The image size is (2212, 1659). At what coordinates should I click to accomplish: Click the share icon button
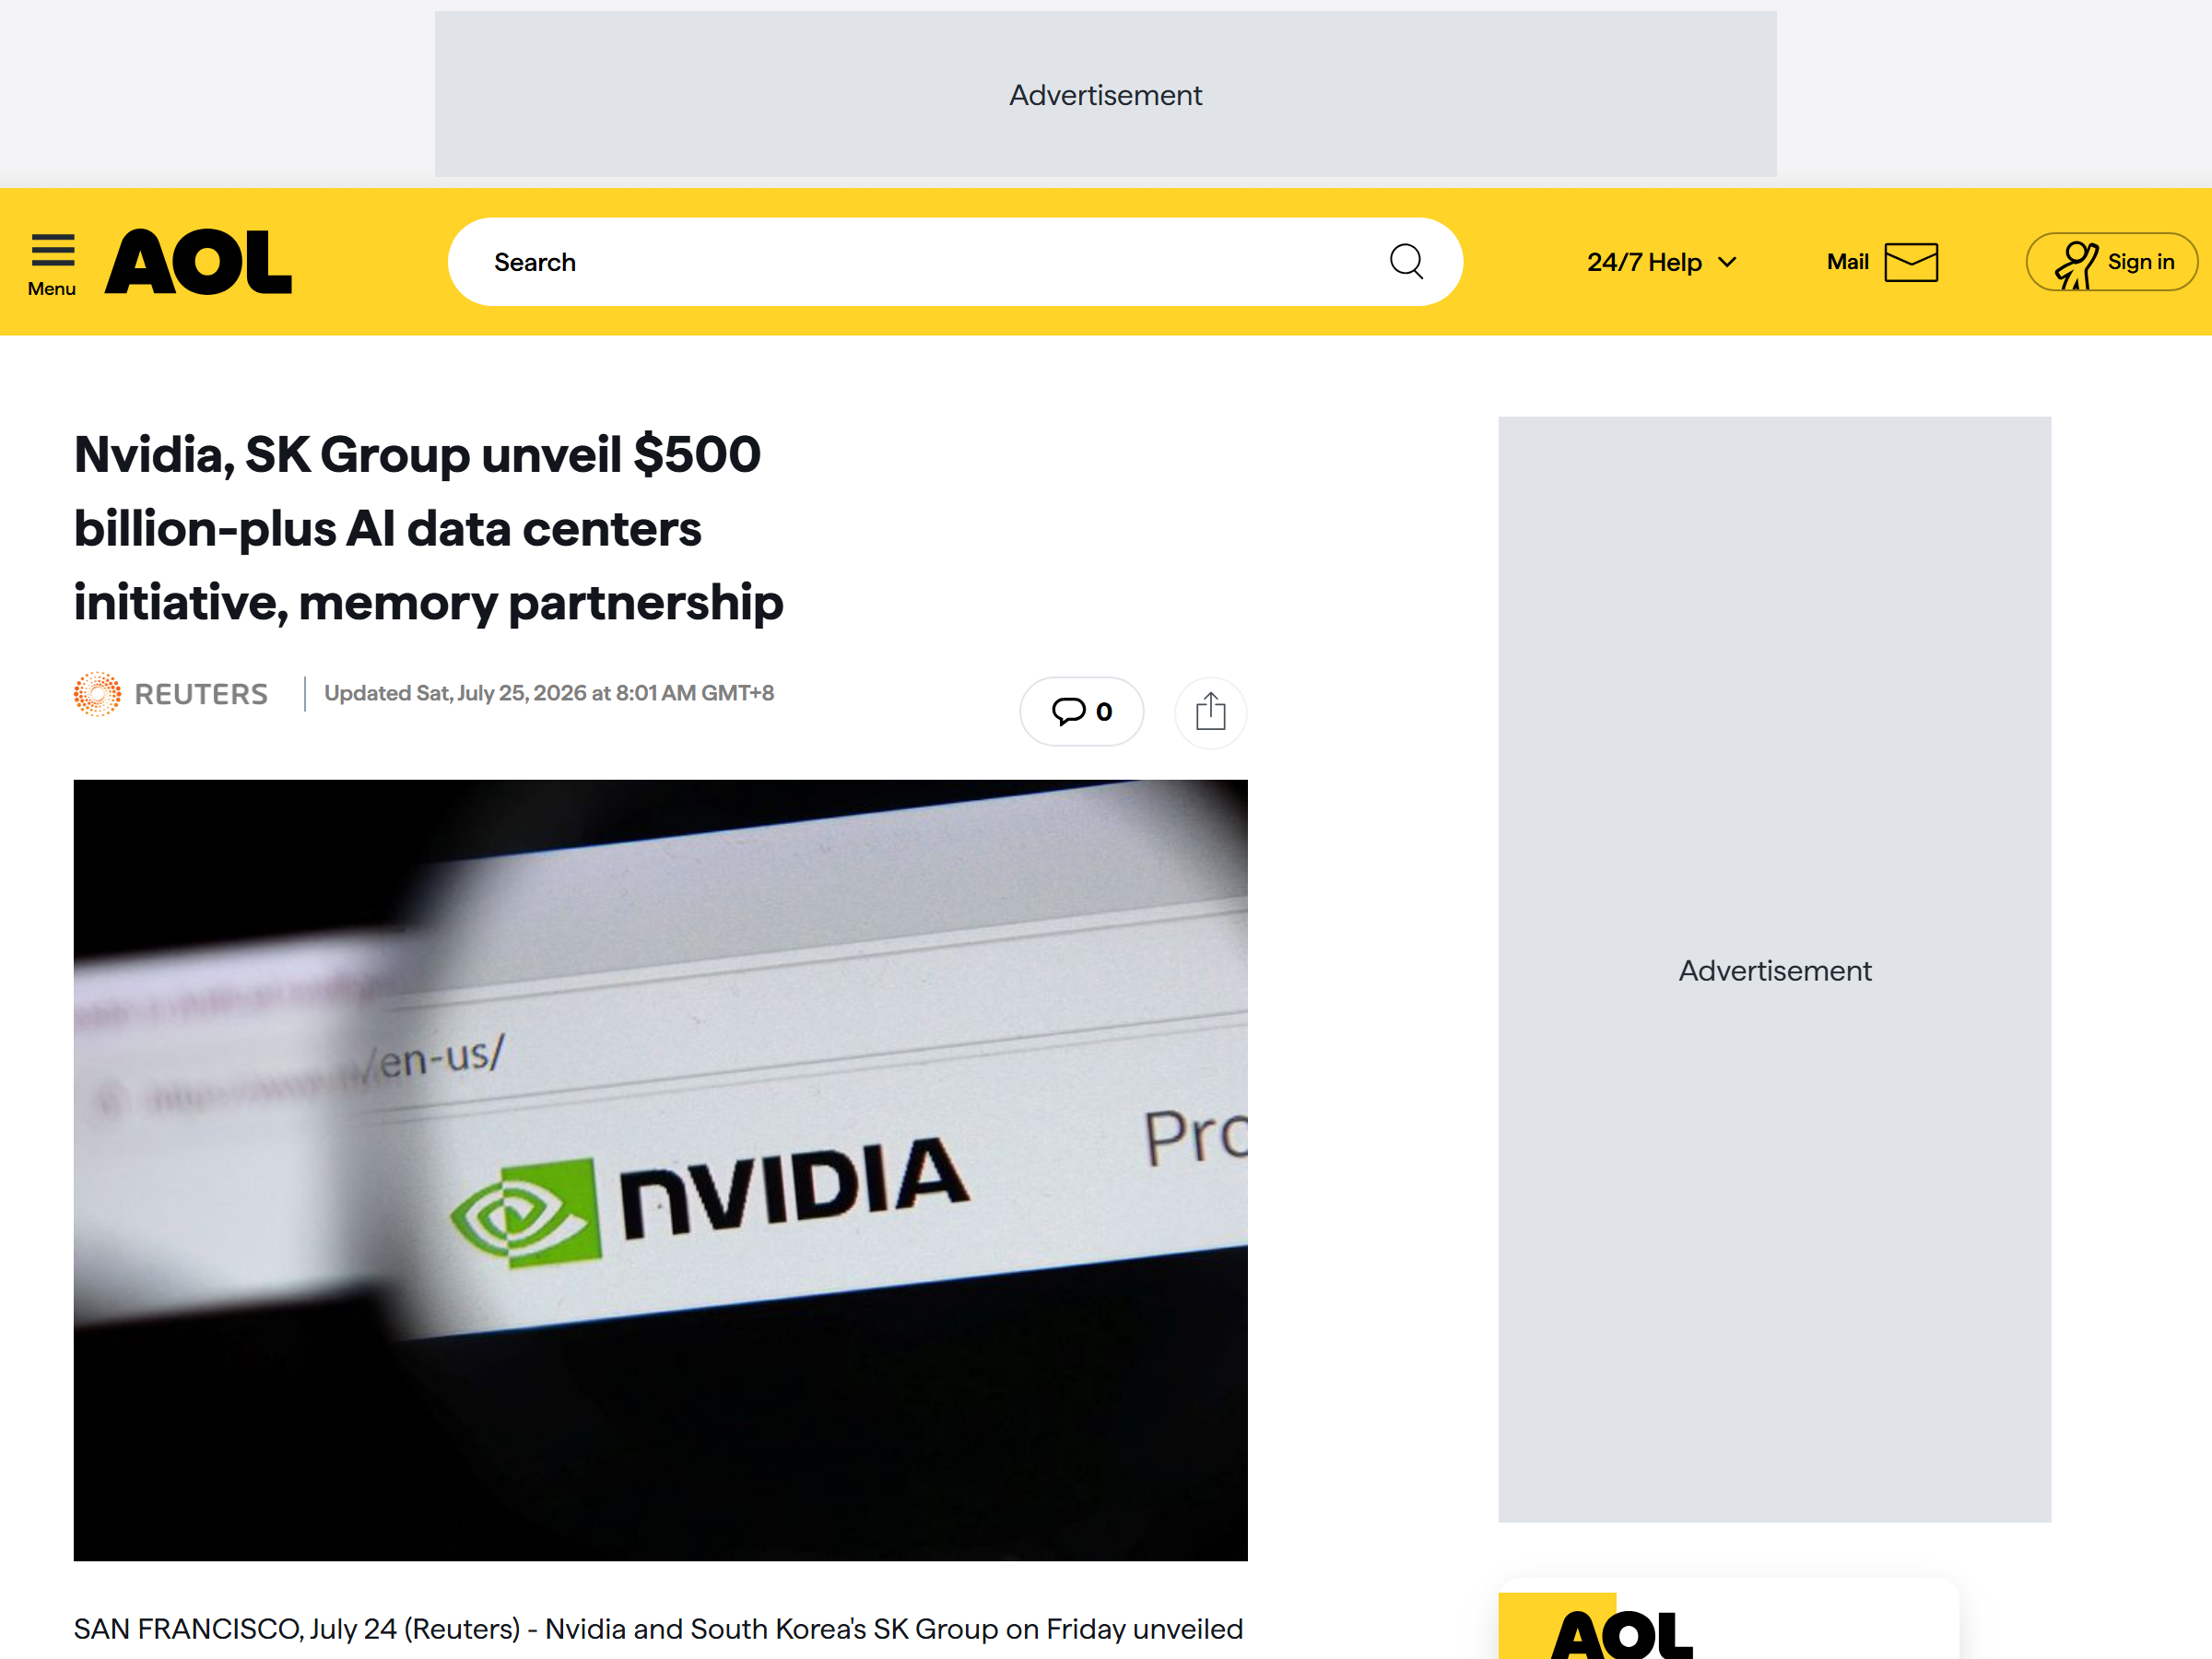pyautogui.click(x=1210, y=712)
